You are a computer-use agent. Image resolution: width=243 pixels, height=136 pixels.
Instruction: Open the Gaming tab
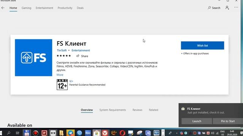click(x=26, y=8)
